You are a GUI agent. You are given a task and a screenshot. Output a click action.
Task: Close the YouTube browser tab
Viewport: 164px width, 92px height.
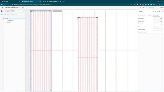coord(20,2)
